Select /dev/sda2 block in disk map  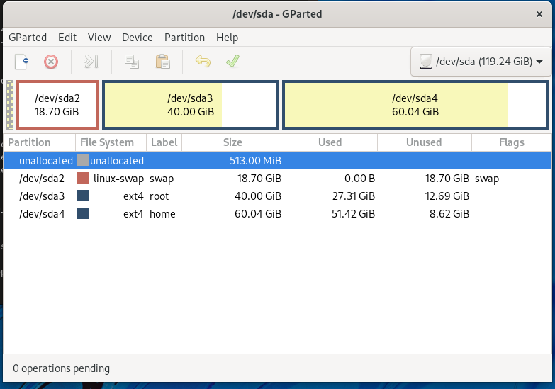(57, 105)
